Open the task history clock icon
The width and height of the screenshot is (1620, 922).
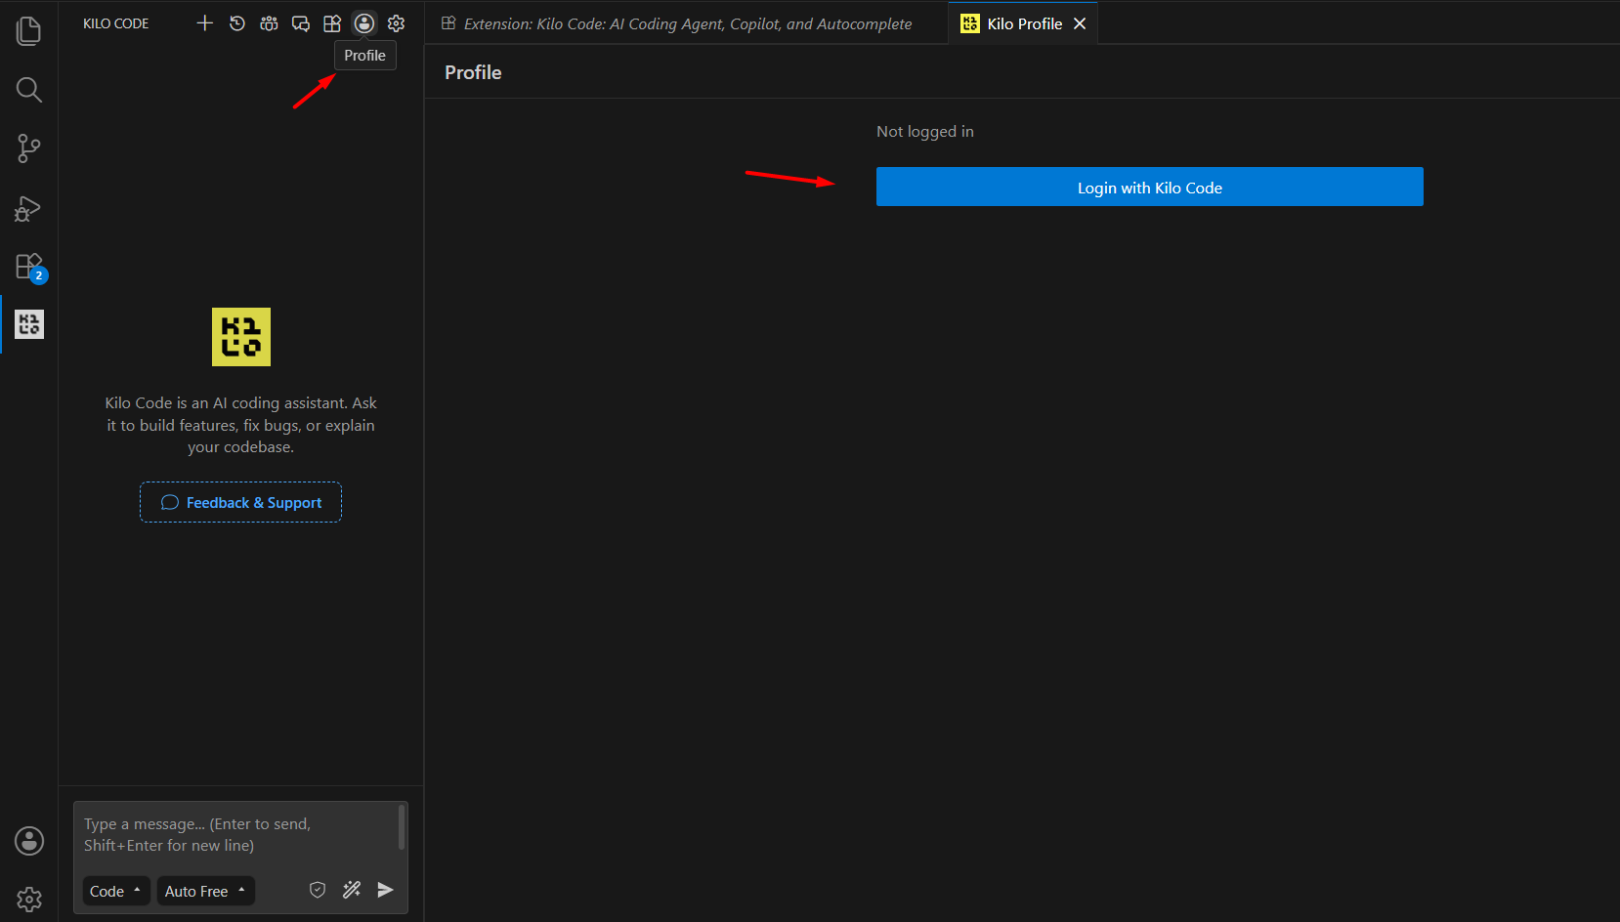237,23
